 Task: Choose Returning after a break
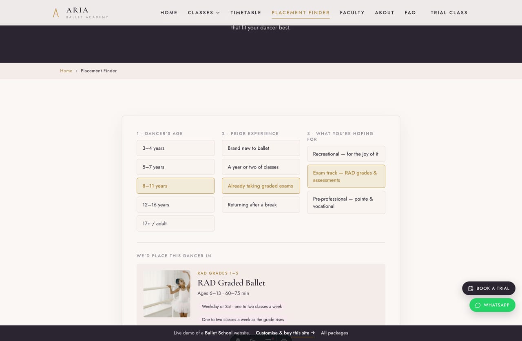point(261,204)
